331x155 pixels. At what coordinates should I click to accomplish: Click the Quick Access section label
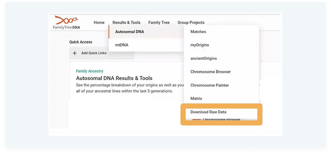[81, 42]
